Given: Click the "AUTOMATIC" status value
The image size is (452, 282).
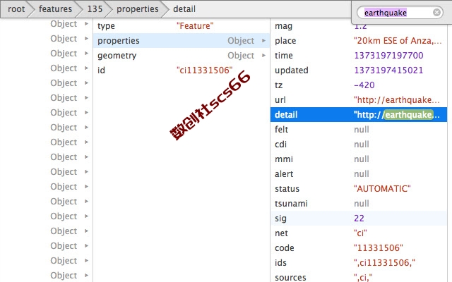Looking at the screenshot, I should coord(382,189).
